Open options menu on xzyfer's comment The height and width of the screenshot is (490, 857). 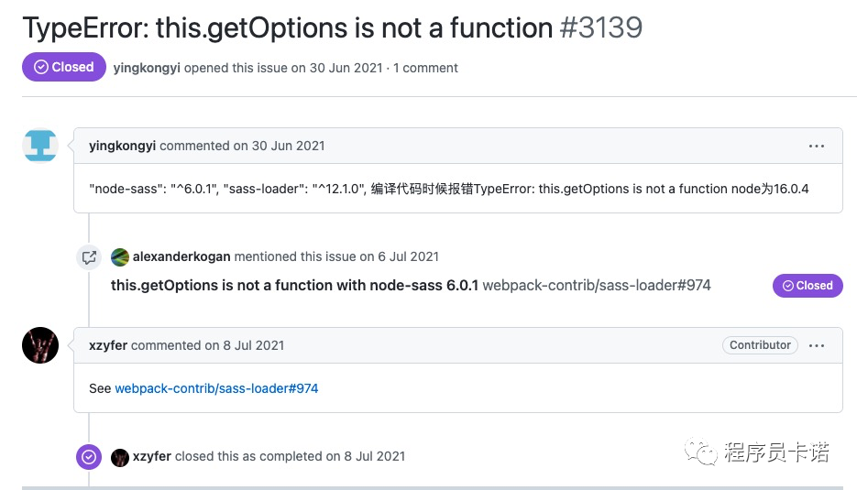pyautogui.click(x=817, y=345)
